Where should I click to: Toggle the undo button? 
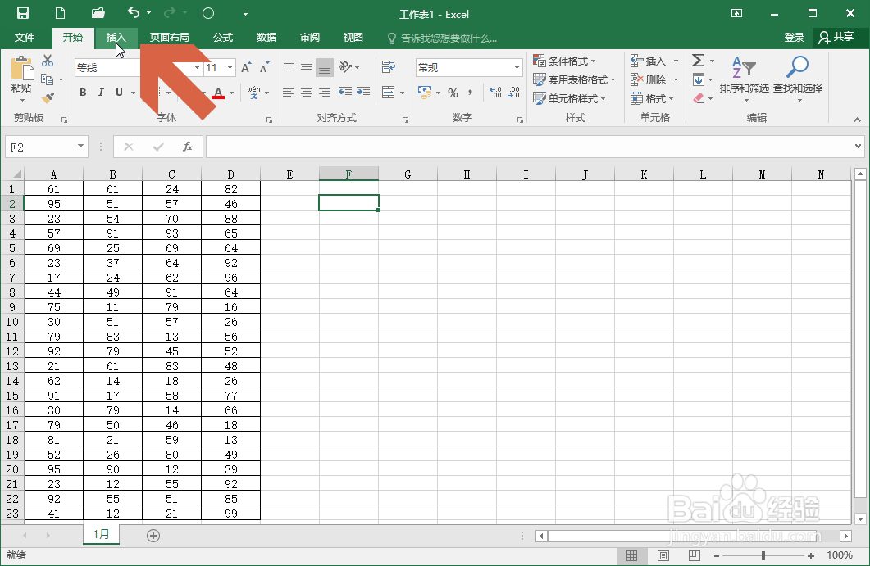135,14
